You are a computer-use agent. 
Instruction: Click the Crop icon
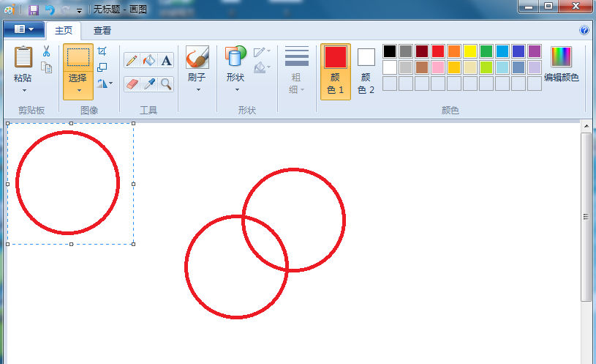tap(102, 51)
